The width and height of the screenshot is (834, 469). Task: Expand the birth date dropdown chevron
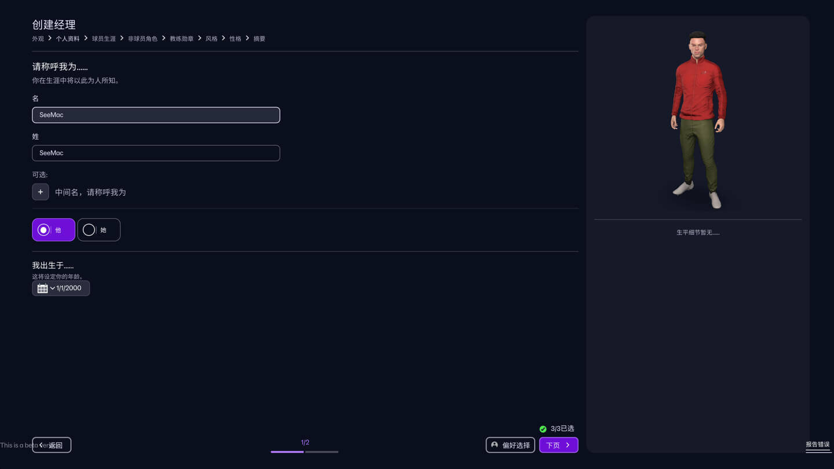52,288
